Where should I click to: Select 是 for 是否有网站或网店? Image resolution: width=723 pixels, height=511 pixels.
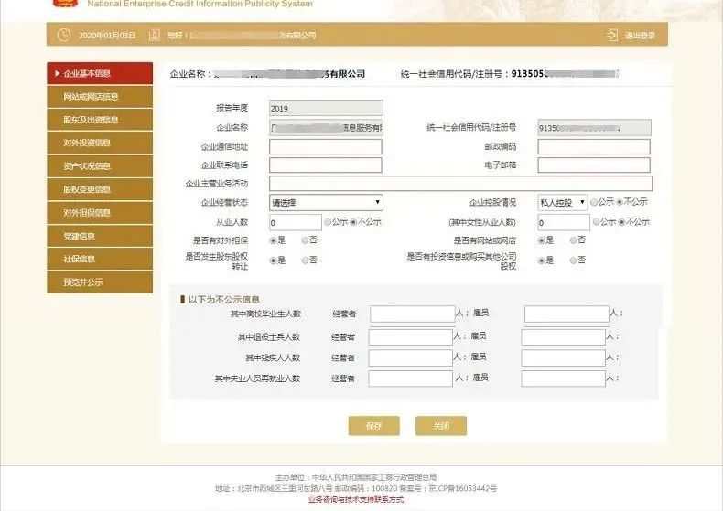click(541, 240)
